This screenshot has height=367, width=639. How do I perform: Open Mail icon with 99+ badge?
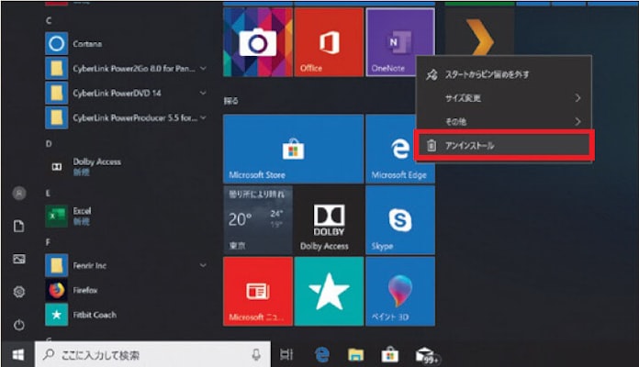click(x=426, y=356)
